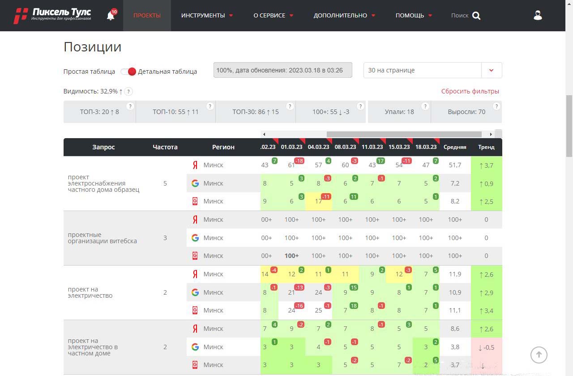The image size is (573, 376).
Task: Expand the Инструменты menu
Action: coord(207,16)
